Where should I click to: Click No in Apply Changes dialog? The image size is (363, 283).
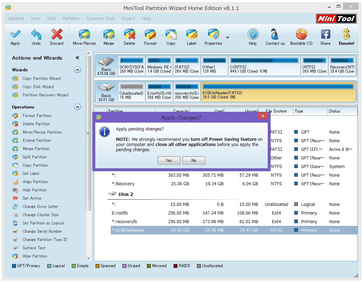click(194, 160)
